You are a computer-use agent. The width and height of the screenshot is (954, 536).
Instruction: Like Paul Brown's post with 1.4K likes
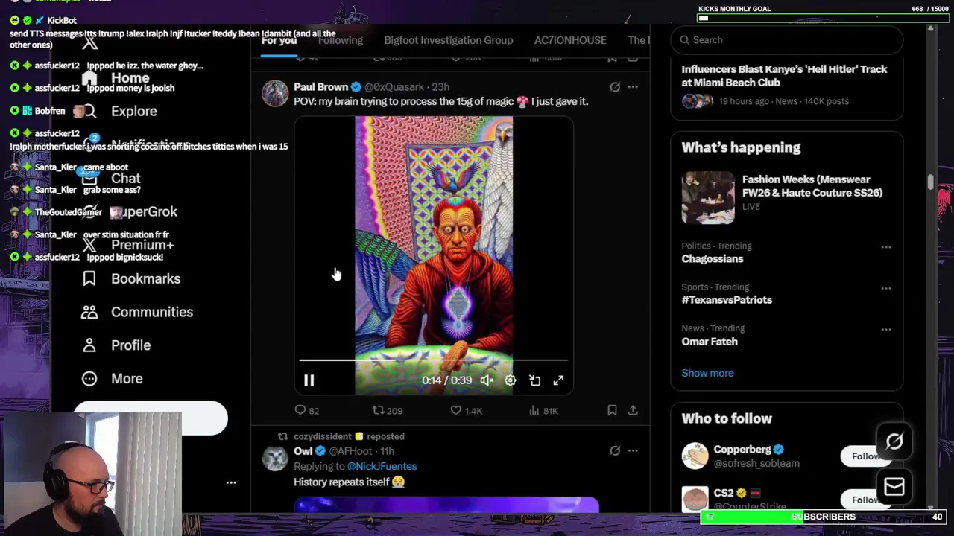point(466,410)
